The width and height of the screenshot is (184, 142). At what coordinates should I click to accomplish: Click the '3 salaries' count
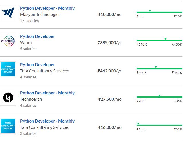pyautogui.click(x=28, y=134)
